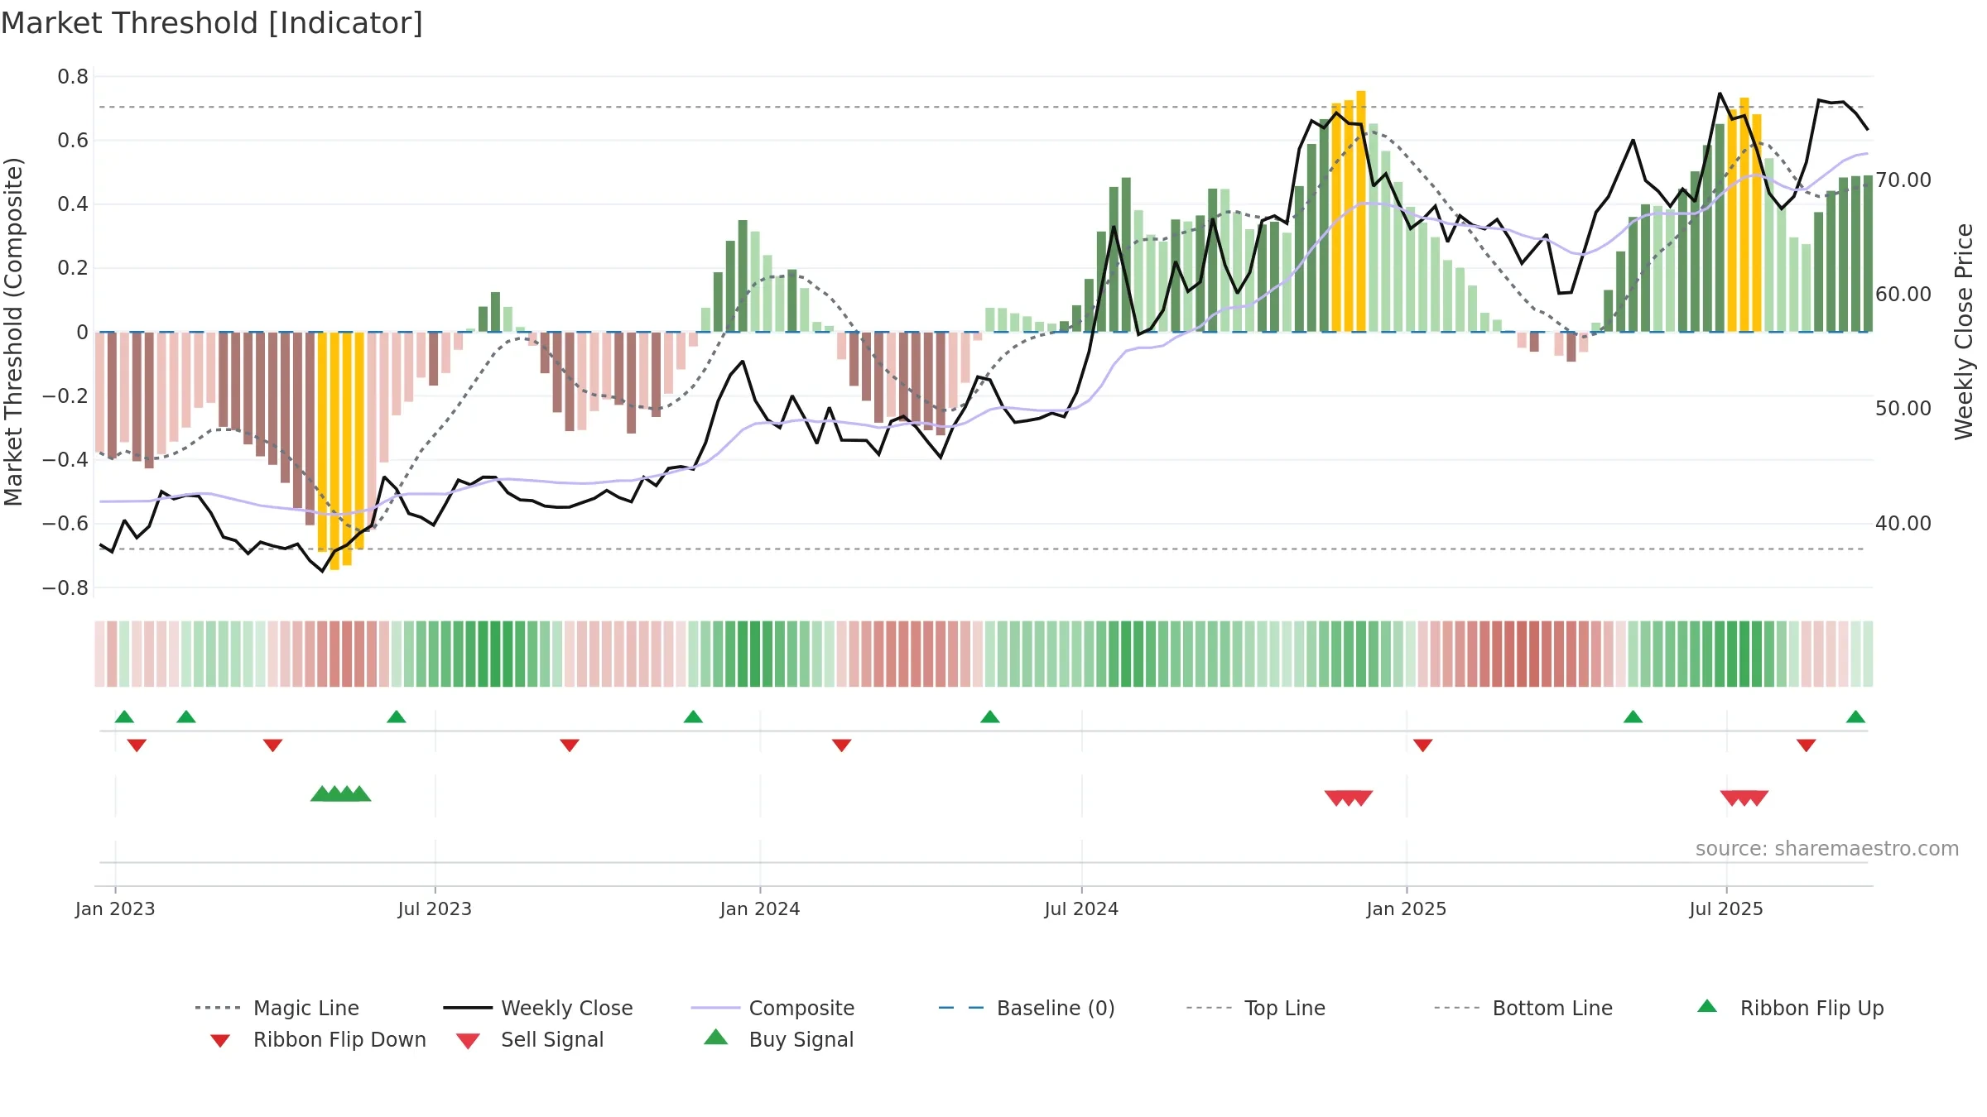Click the ribbon flip down marker in February 2024
1987x1117 pixels.
(842, 745)
